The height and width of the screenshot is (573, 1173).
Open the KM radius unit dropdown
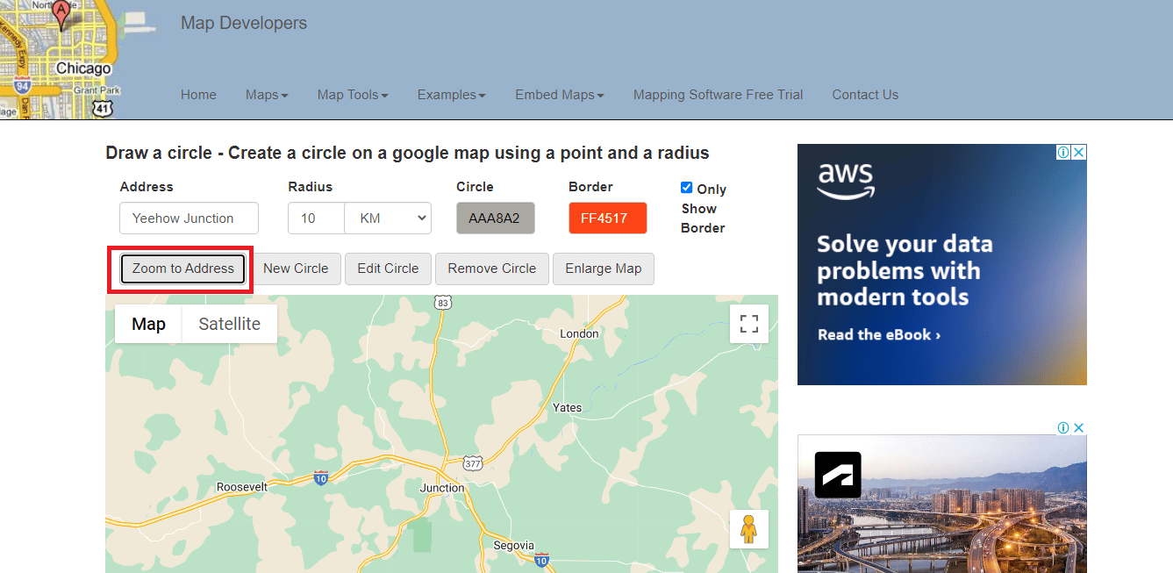click(388, 218)
